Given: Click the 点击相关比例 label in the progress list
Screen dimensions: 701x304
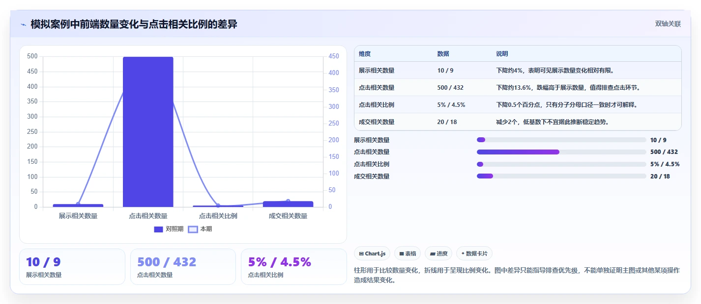Looking at the screenshot, I should (x=372, y=164).
